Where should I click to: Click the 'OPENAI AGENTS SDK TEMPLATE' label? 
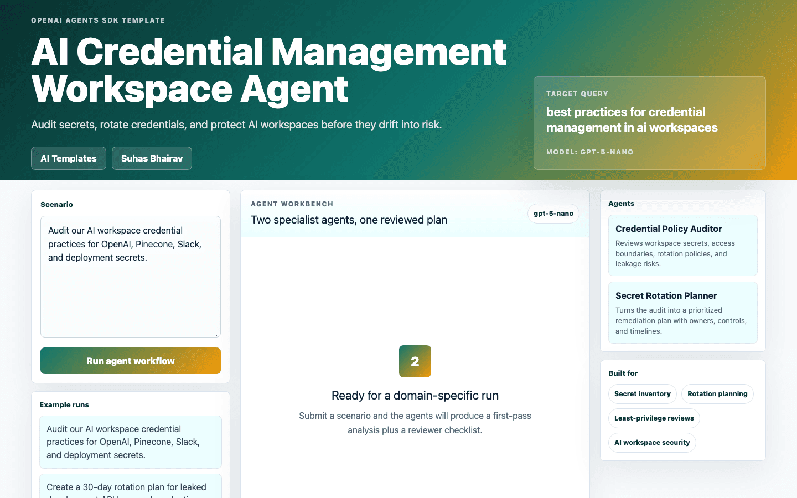(99, 20)
